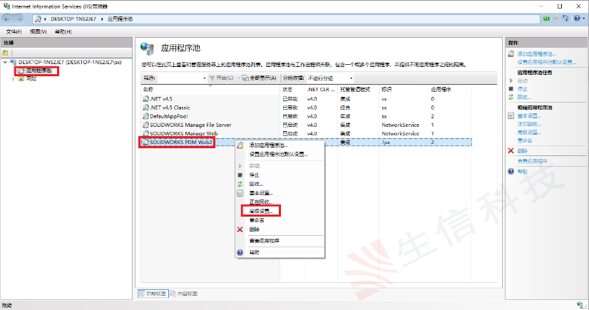Click the blue help icon in the top toolbar
Screen dimensions: 589x310
coord(577,19)
